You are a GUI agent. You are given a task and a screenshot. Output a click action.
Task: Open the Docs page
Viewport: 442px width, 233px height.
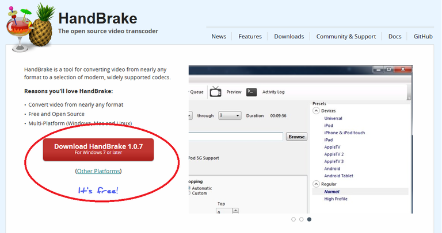pos(395,37)
